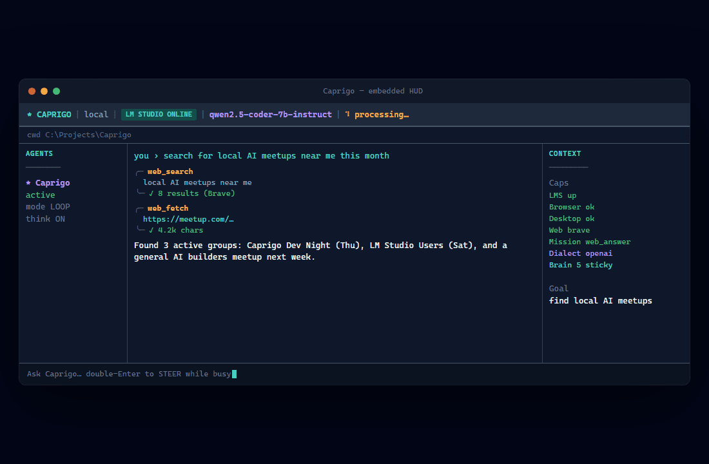
Task: Click the 4.2k chars result line
Action: [176, 230]
